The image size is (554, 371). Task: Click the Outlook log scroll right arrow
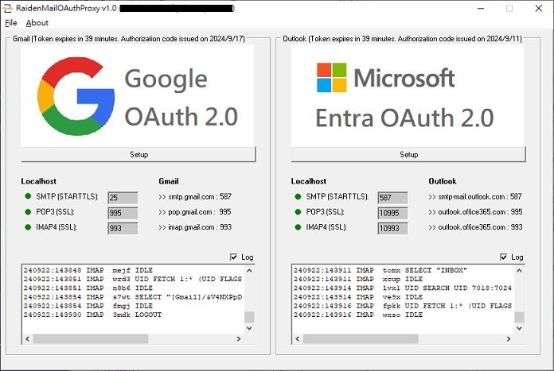509,339
